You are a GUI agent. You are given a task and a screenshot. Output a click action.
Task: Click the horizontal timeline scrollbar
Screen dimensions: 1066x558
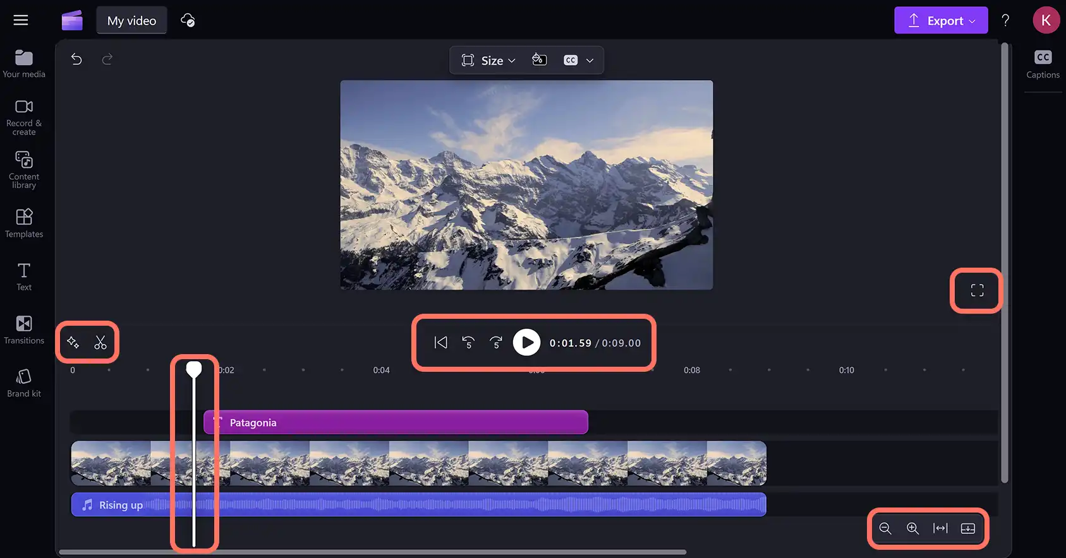(373, 552)
